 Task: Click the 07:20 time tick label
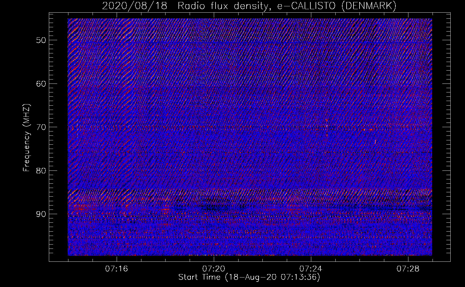[x=214, y=269]
